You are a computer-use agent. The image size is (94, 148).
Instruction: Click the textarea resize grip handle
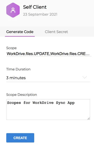(89, 119)
